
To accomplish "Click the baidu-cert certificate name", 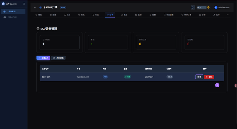I will pyautogui.click(x=46, y=77).
